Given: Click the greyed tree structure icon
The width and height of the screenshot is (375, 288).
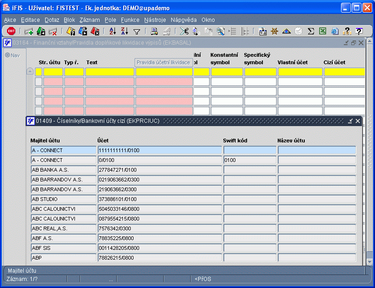Looking at the screenshot, I should [x=244, y=31].
